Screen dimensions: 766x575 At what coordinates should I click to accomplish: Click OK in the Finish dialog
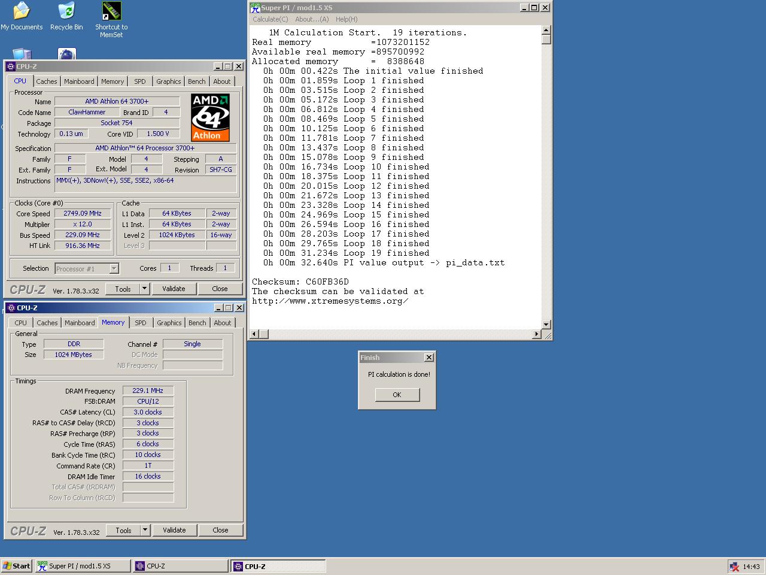(x=397, y=395)
